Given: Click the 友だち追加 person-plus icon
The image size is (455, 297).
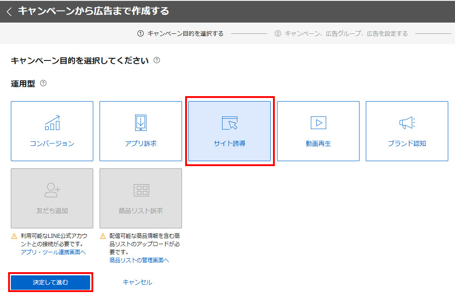Looking at the screenshot, I should tap(52, 190).
